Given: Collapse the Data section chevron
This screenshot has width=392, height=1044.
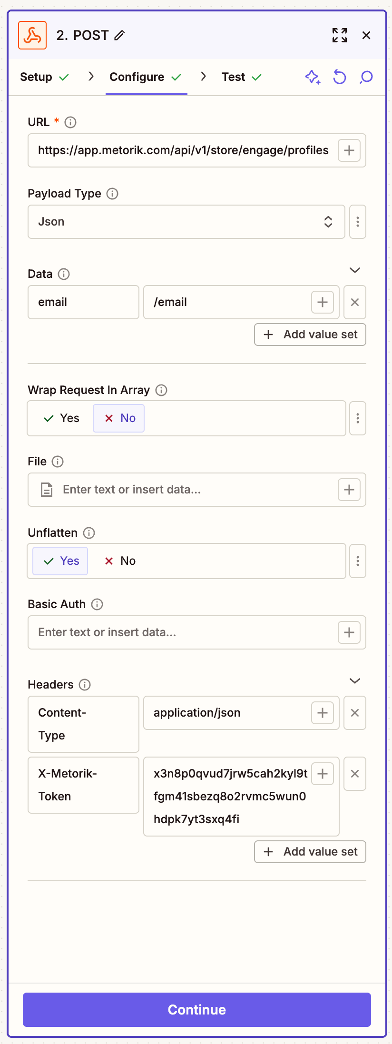Looking at the screenshot, I should [354, 270].
